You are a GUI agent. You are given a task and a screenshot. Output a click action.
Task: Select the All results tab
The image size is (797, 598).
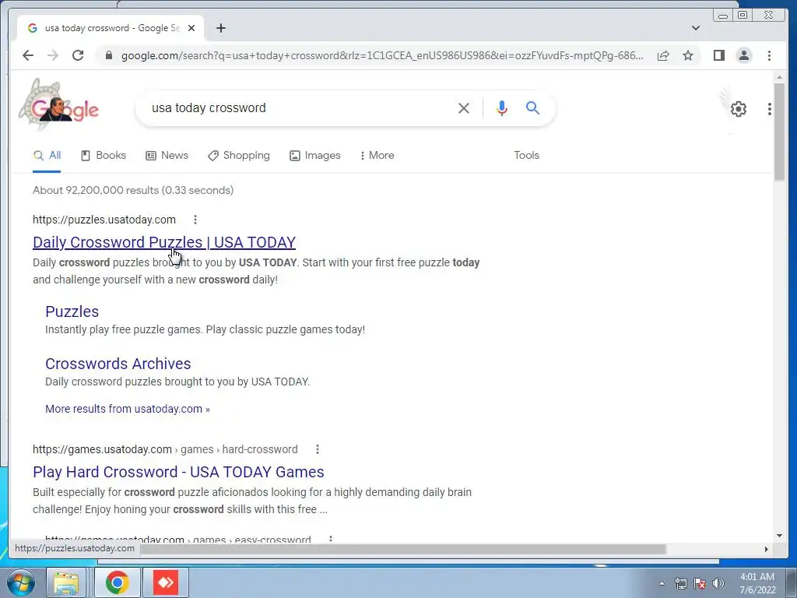47,156
